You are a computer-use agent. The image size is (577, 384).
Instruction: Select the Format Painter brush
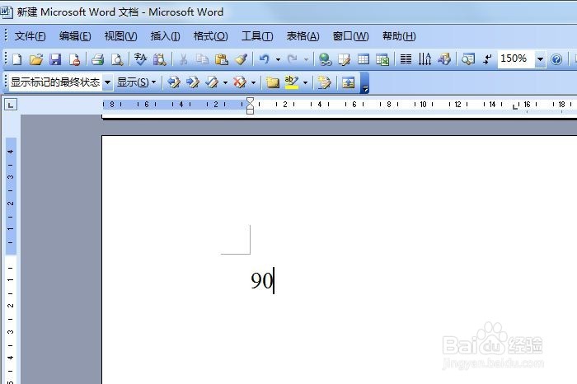tap(241, 59)
